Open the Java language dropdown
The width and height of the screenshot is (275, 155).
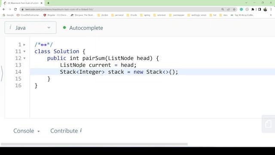click(x=31, y=28)
